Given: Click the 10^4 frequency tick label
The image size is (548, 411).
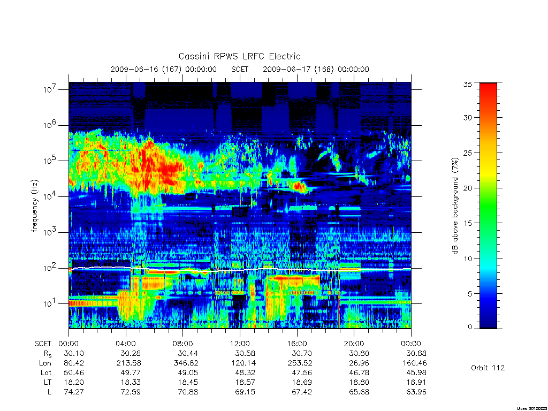Looking at the screenshot, I should click(50, 196).
